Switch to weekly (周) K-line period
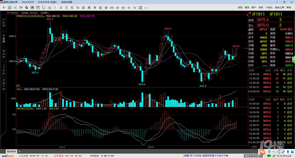 (x=89, y=8)
